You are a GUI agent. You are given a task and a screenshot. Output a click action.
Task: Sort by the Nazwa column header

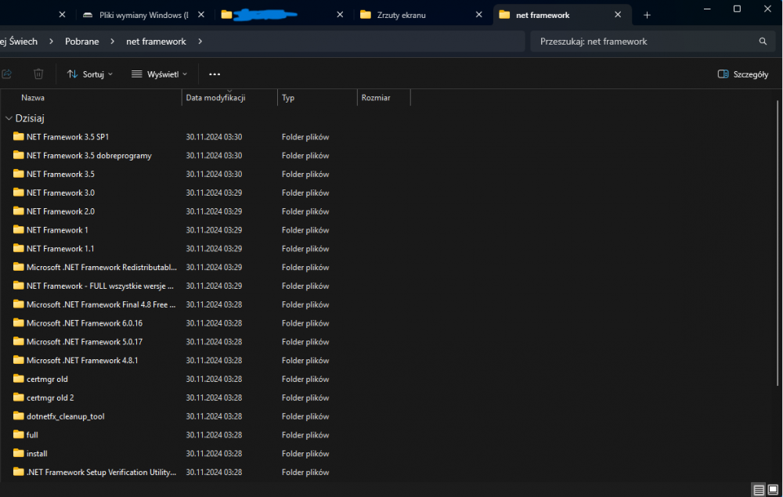pyautogui.click(x=33, y=98)
